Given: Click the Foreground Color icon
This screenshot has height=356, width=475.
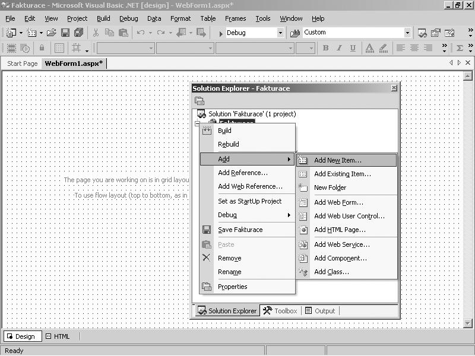Looking at the screenshot, I should [x=369, y=48].
